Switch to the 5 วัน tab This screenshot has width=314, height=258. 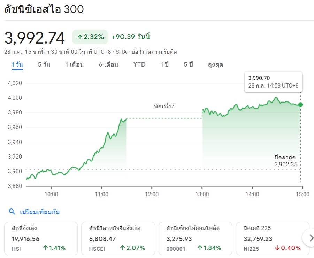pos(44,64)
